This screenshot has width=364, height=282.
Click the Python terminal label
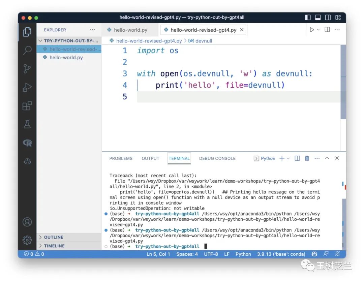[x=265, y=159]
